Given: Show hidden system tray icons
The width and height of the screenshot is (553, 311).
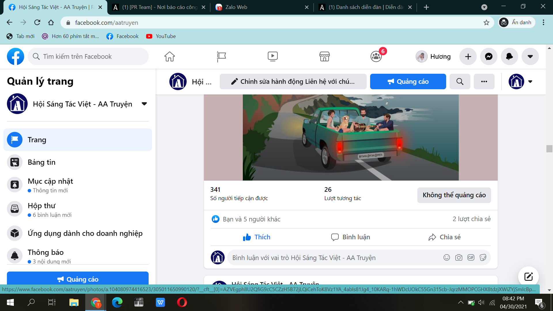Looking at the screenshot, I should coord(461,302).
